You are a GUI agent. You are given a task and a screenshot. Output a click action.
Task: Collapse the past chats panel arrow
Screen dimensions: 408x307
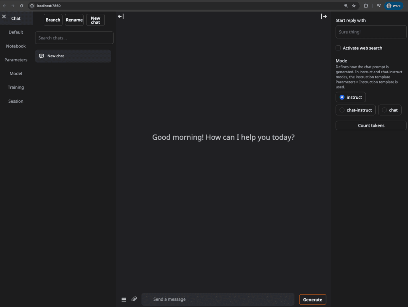(x=121, y=16)
